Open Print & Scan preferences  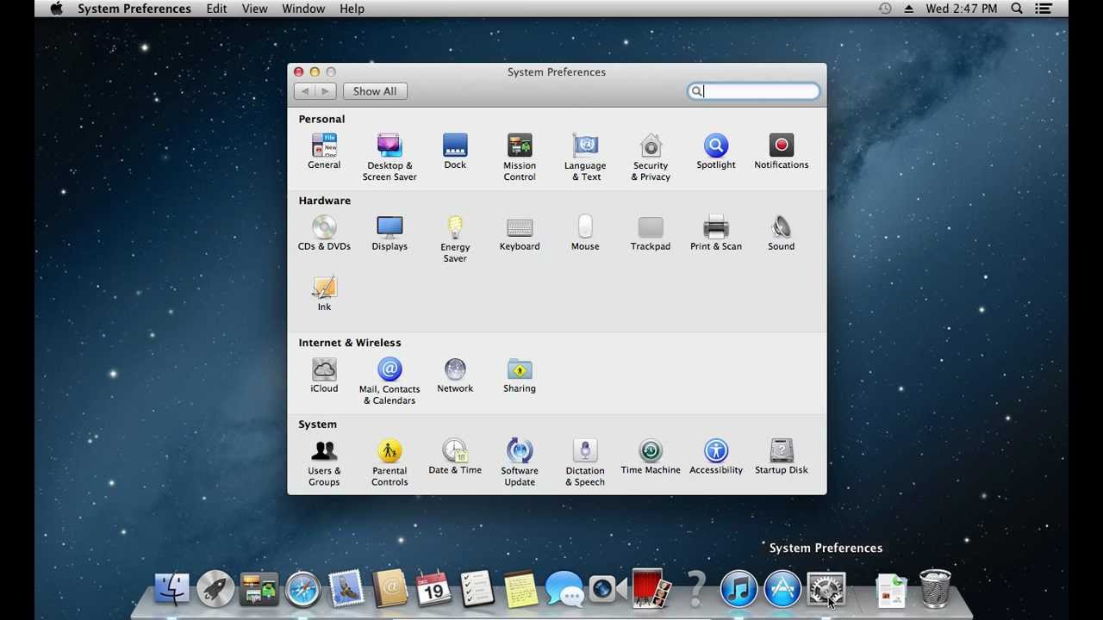click(716, 232)
